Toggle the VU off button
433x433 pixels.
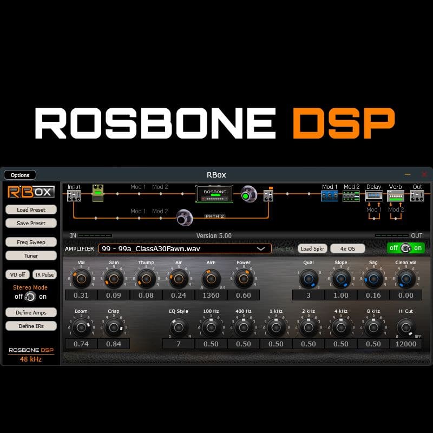17,274
